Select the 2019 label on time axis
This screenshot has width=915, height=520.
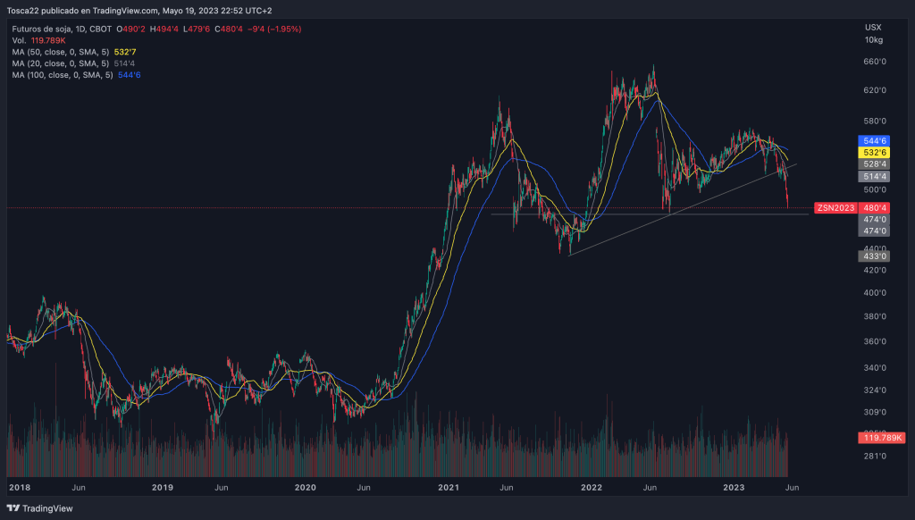[x=162, y=488]
